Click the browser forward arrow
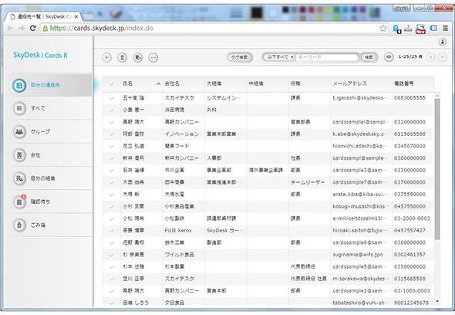Viewport: 455px width, 315px height. click(22, 29)
